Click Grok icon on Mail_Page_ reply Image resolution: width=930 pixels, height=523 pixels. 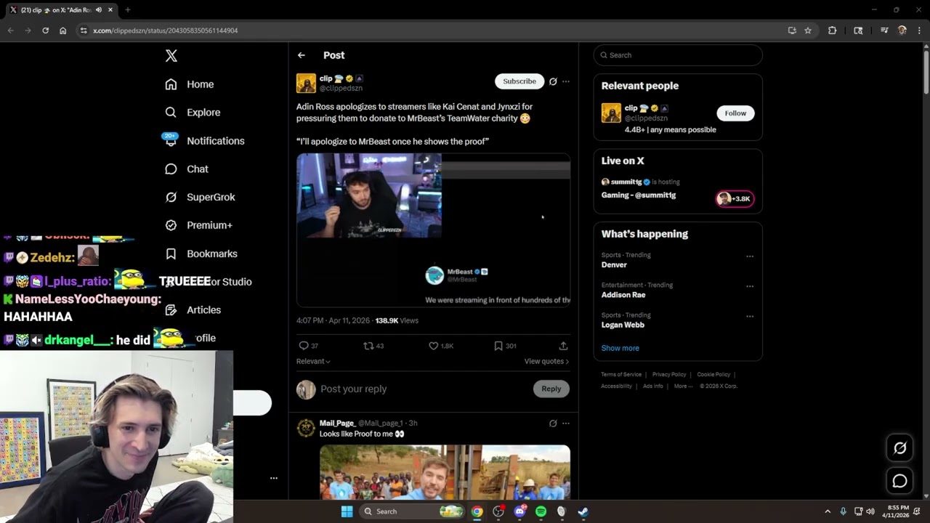pos(553,423)
